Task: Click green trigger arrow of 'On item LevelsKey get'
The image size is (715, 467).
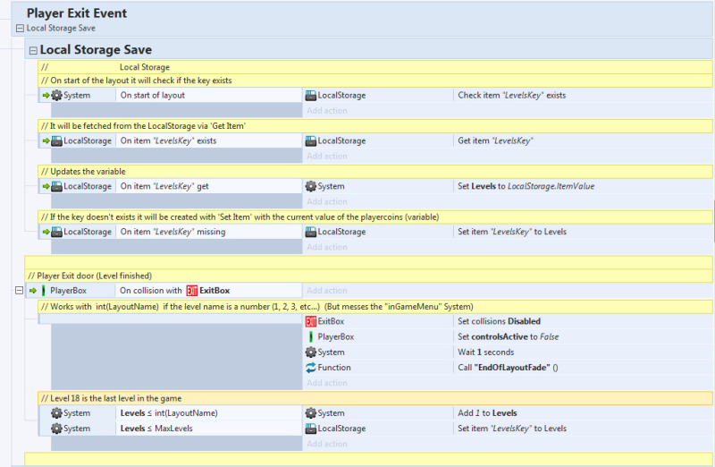Action: [46, 186]
